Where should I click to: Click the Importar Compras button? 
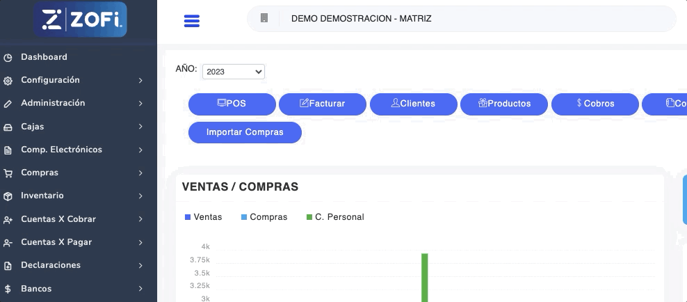point(245,132)
